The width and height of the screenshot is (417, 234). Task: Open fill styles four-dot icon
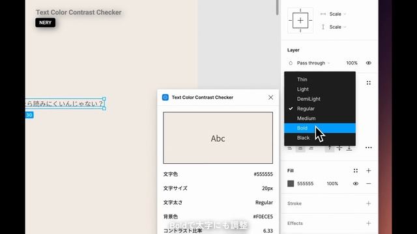(x=355, y=170)
